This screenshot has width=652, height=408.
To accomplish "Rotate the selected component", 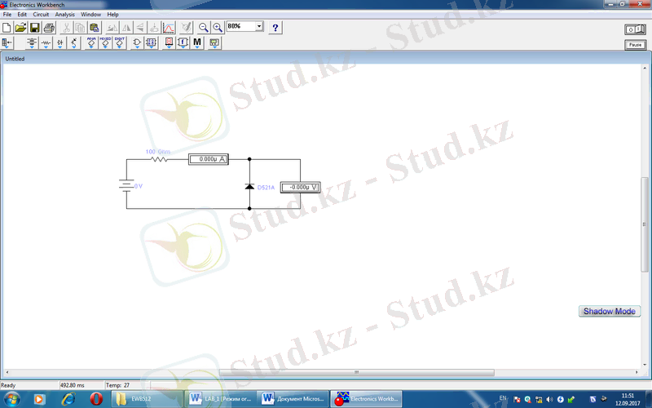I will click(x=112, y=28).
